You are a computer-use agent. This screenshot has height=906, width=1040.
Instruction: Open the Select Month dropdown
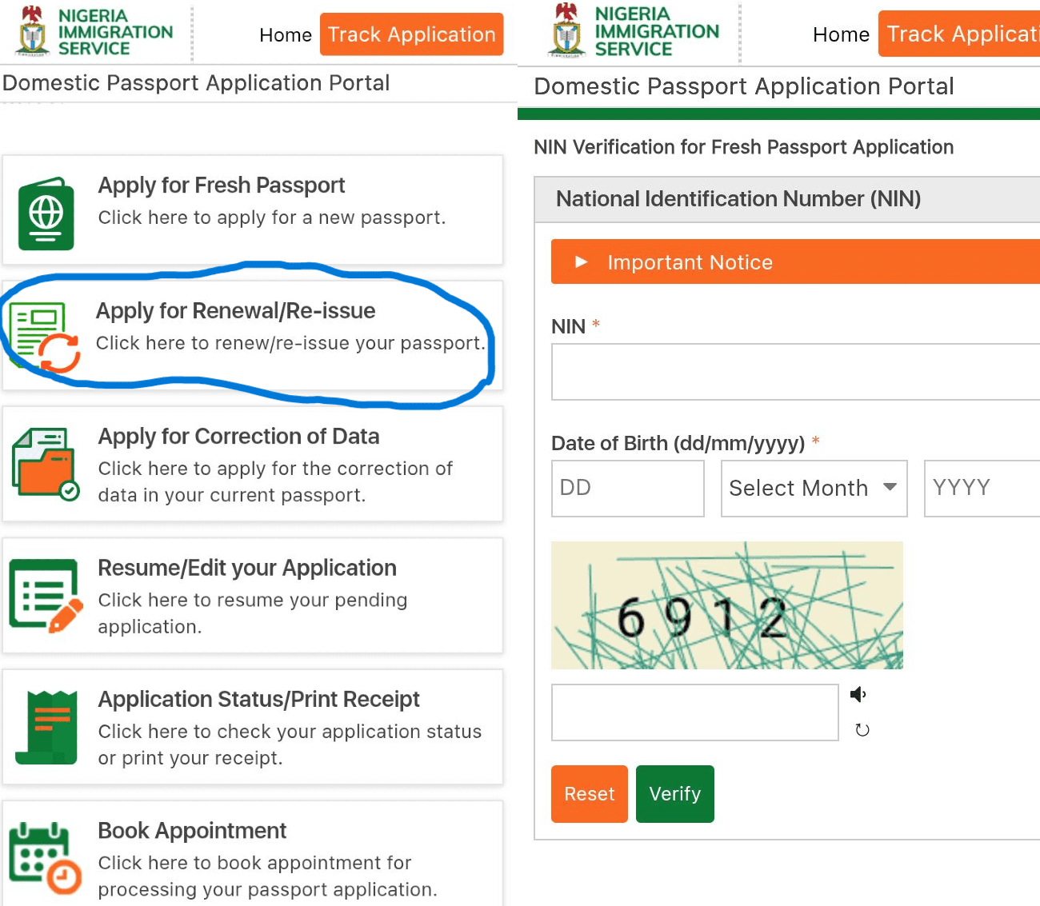point(814,489)
